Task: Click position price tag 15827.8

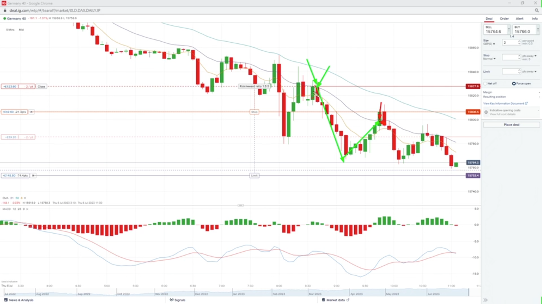Action: [x=473, y=86]
